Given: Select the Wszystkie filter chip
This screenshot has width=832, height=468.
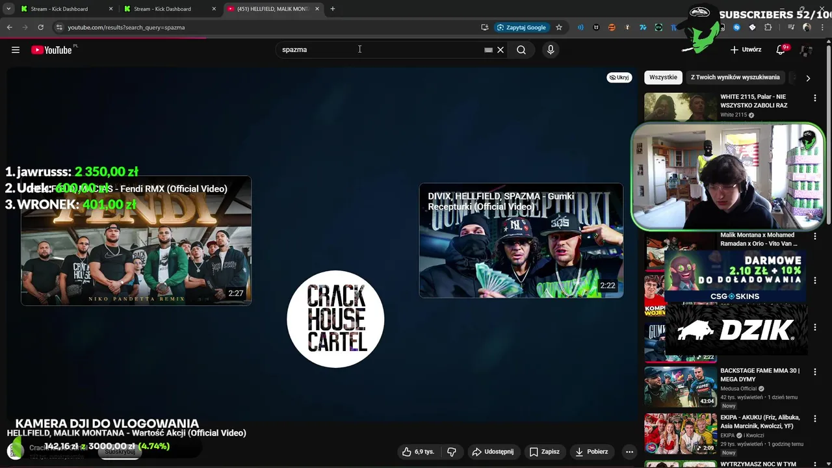Looking at the screenshot, I should (x=663, y=77).
